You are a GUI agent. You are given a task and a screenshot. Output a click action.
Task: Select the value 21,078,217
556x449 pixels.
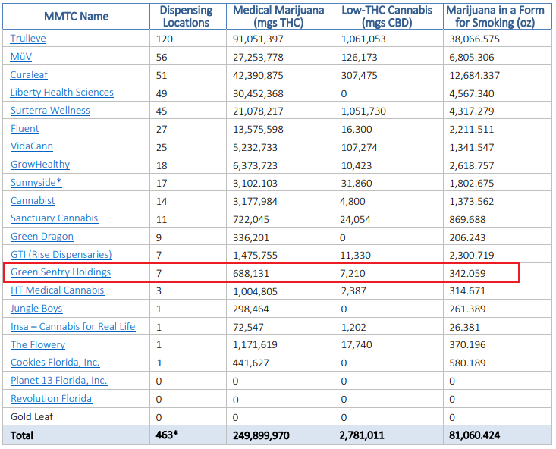point(258,111)
